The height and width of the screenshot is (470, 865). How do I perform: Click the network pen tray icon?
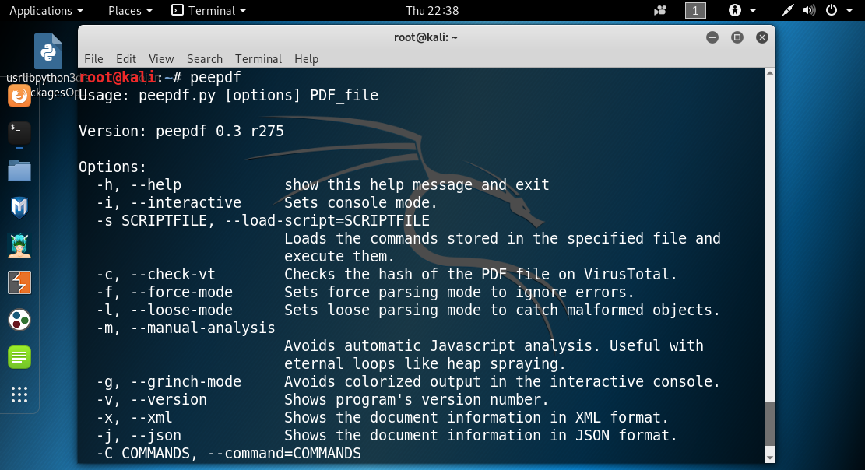[787, 10]
